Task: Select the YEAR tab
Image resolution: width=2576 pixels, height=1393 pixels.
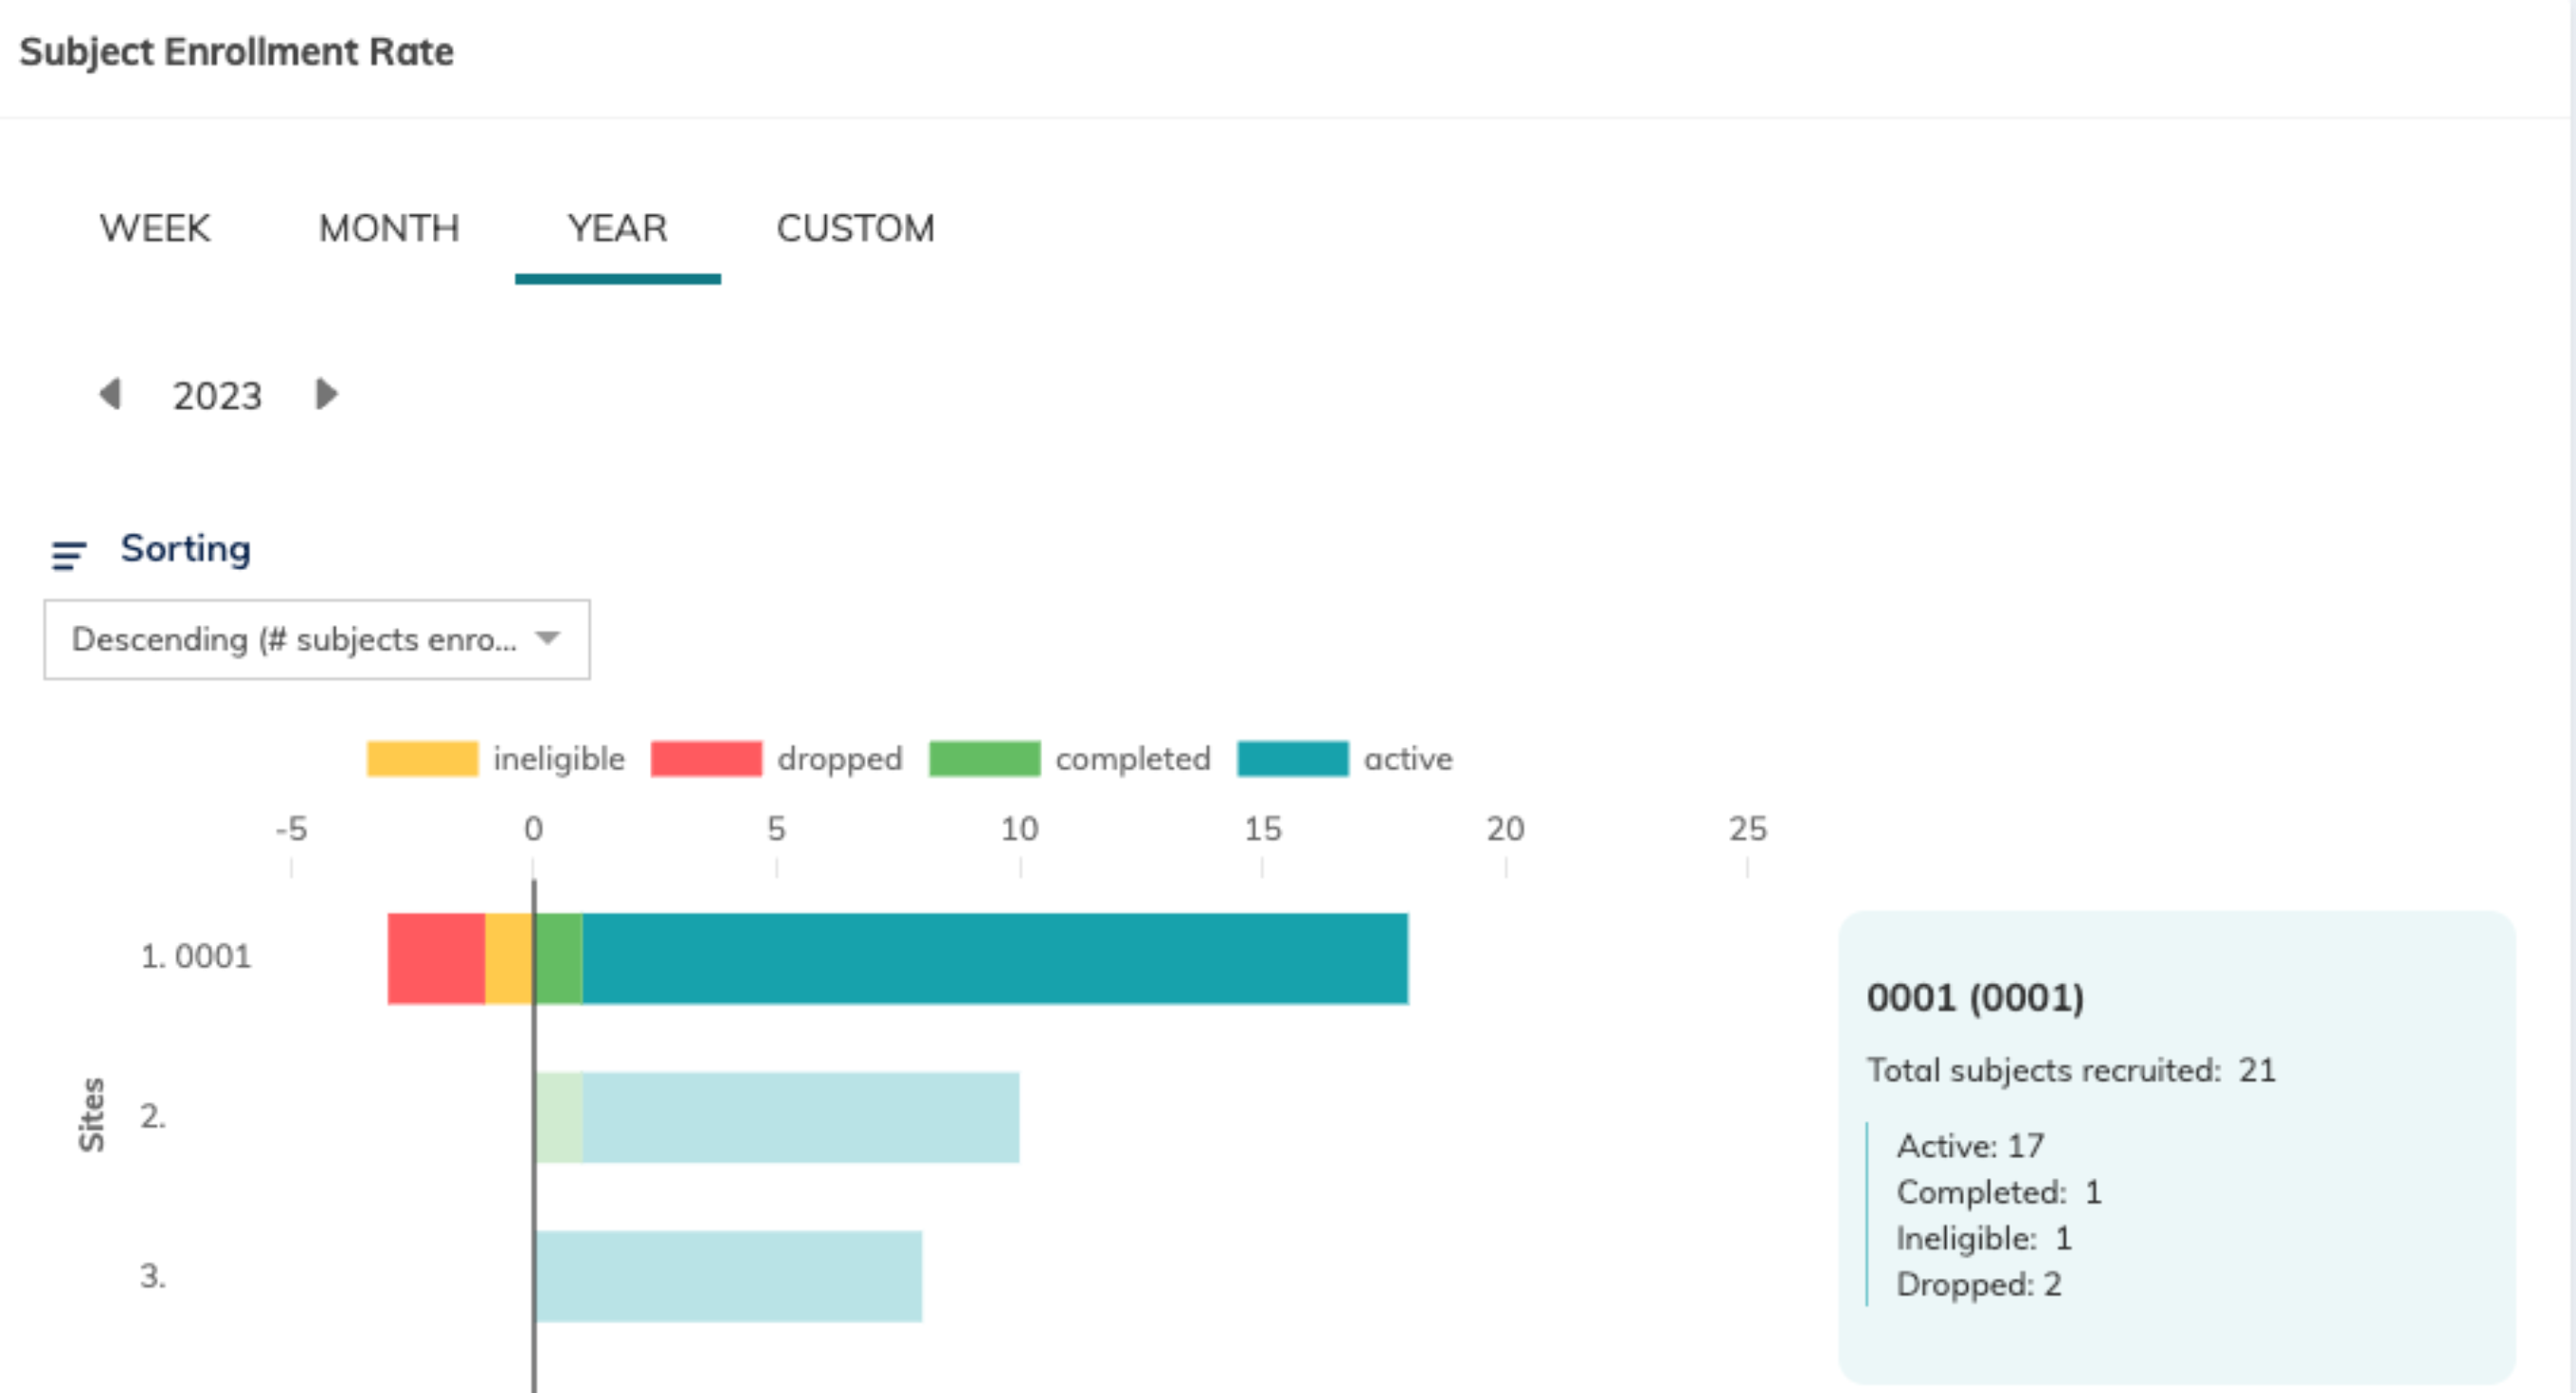Action: click(x=617, y=229)
